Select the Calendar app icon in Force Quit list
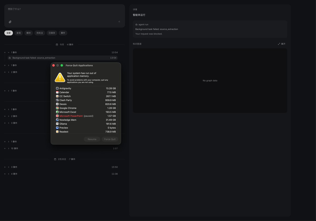The image size is (316, 221). pyautogui.click(x=57, y=92)
